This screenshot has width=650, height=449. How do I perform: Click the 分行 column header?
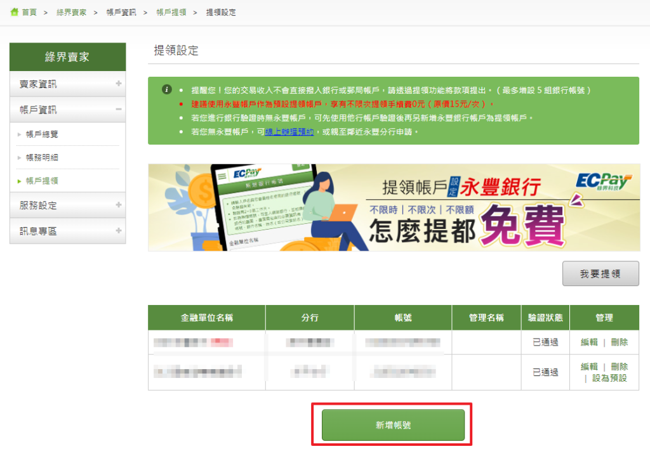coord(310,318)
